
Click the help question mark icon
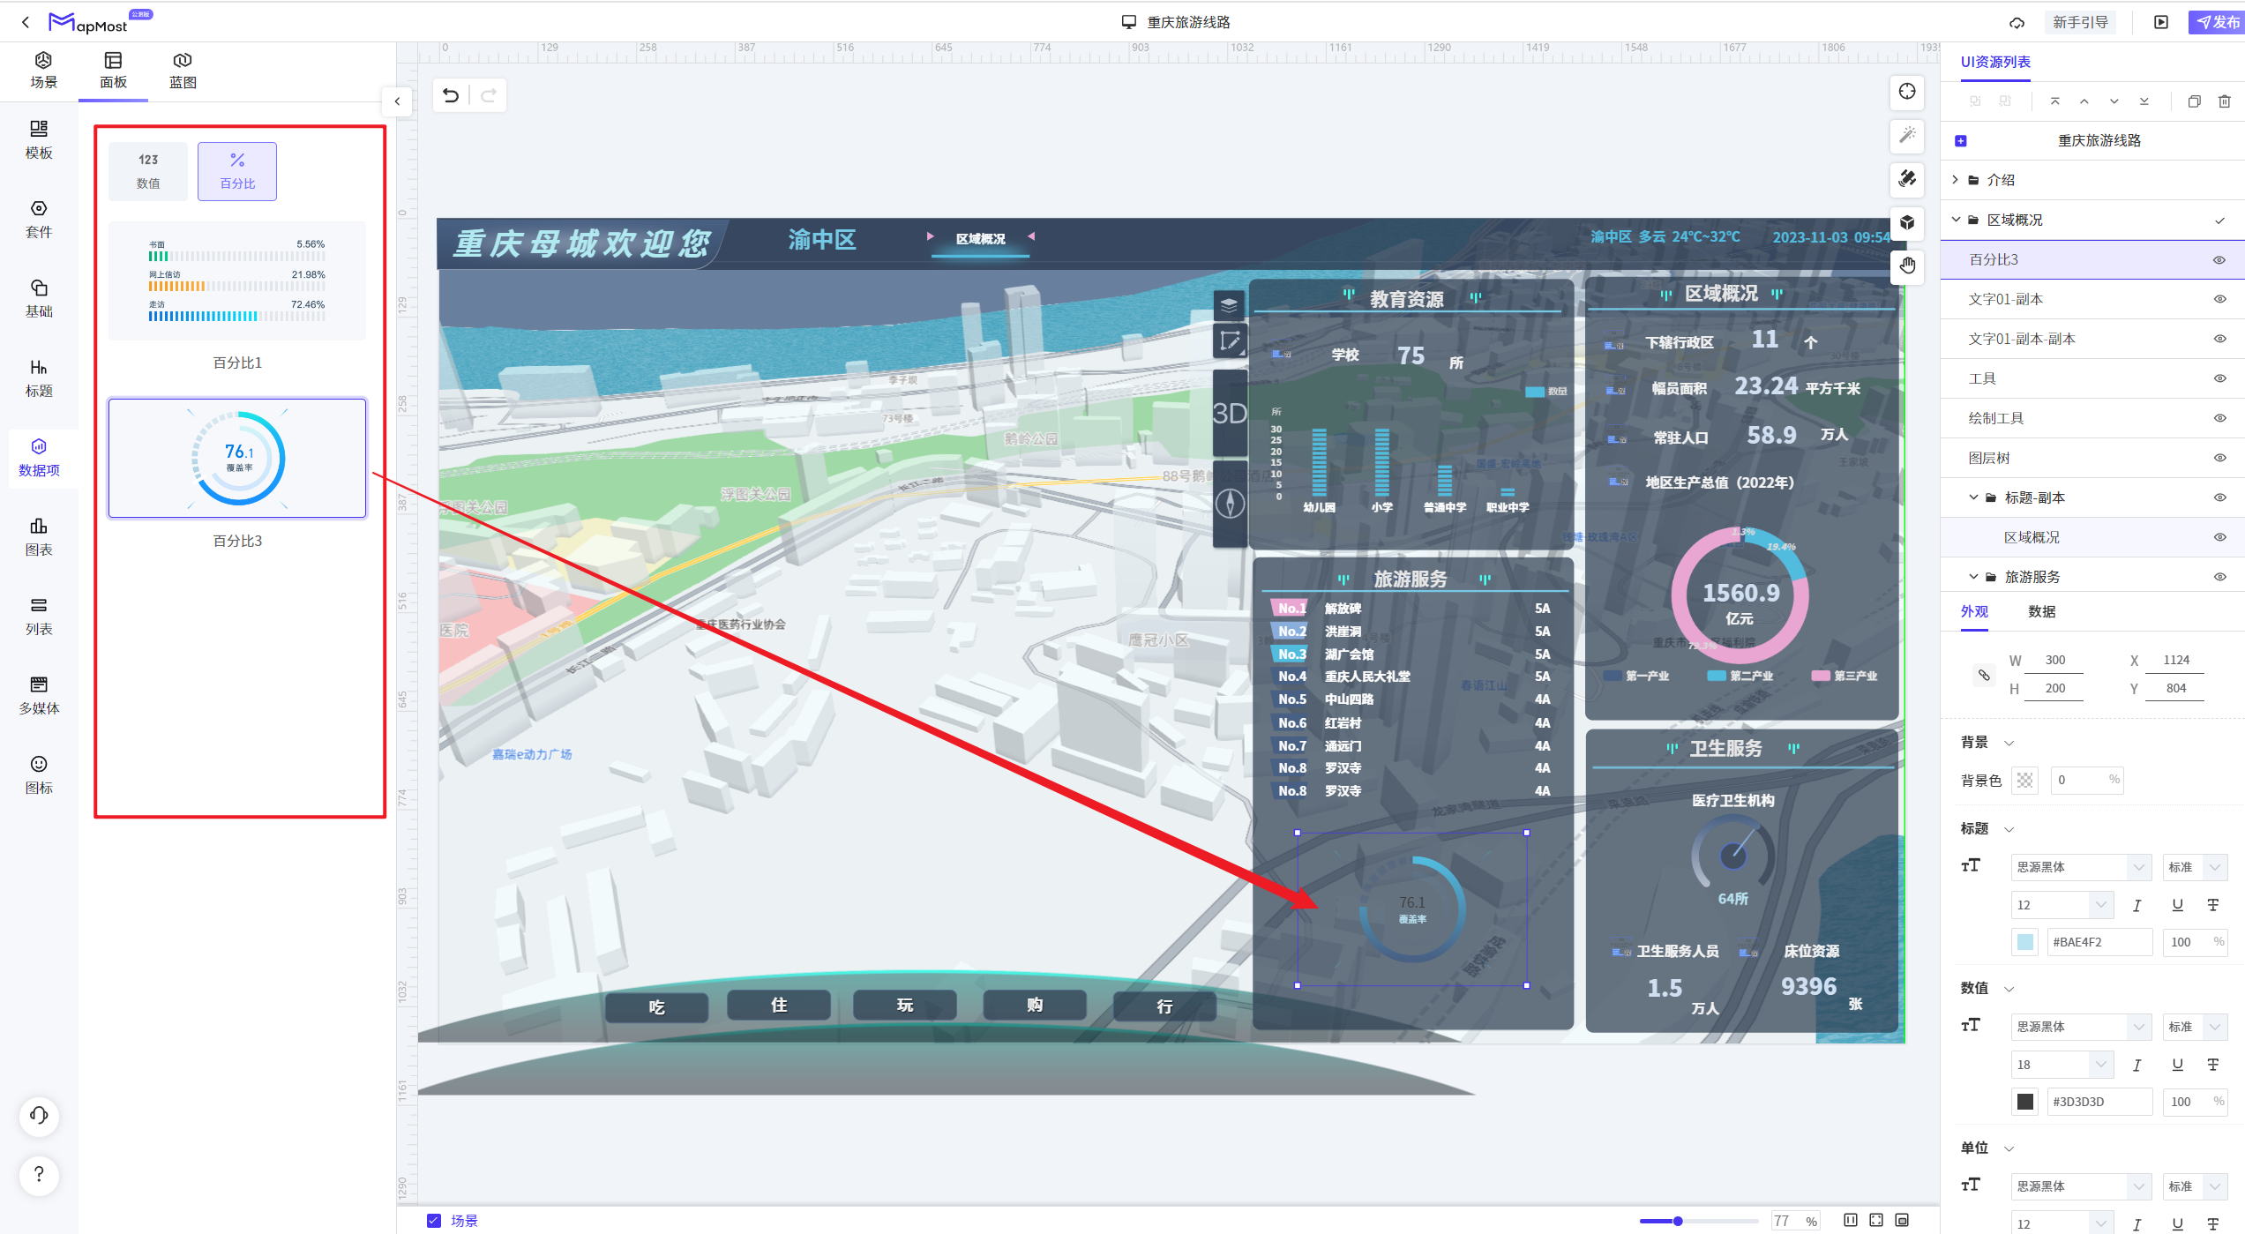[39, 1175]
